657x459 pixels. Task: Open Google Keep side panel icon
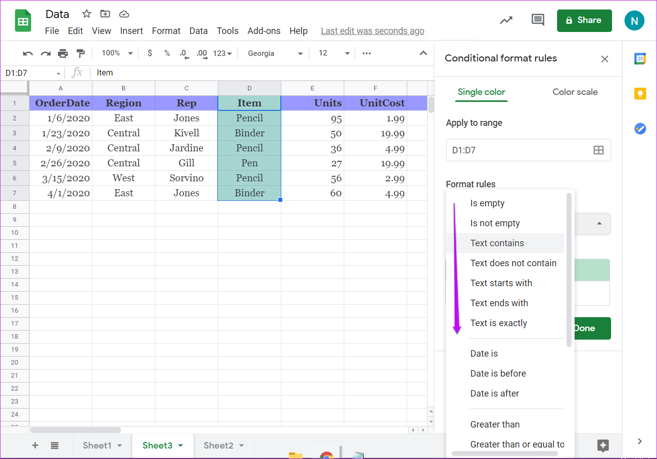coord(640,93)
